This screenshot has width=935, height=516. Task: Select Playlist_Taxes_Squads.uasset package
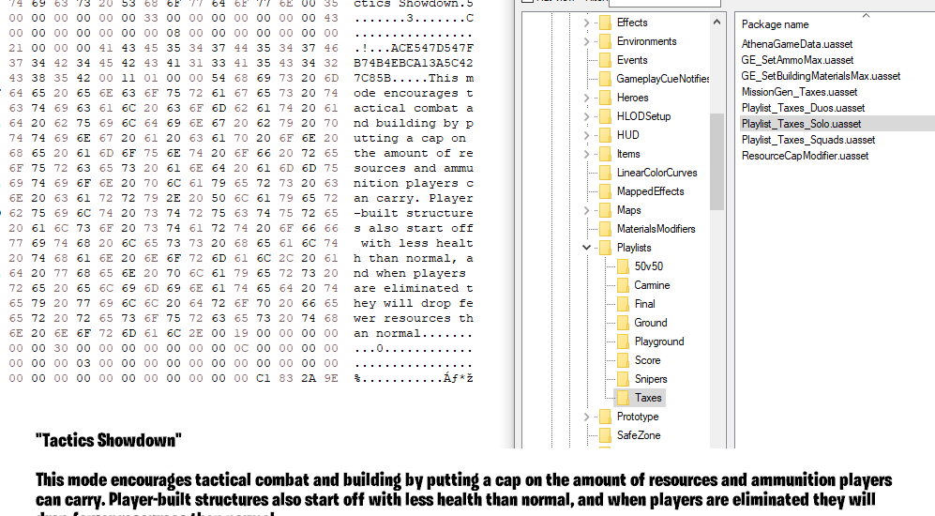click(x=808, y=140)
